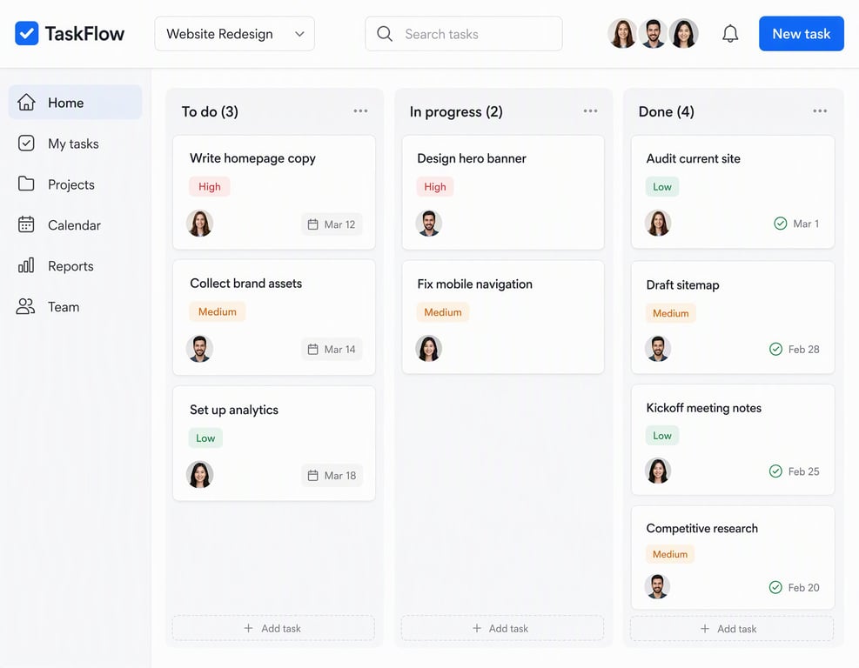Open the Calendar sidebar icon
Screen dimensions: 859x668
click(26, 224)
